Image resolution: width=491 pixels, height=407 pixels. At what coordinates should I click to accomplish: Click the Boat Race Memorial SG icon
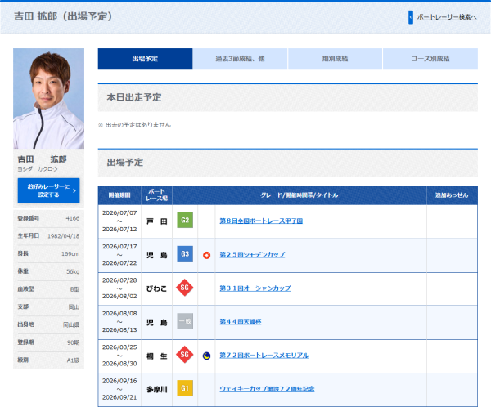185,355
